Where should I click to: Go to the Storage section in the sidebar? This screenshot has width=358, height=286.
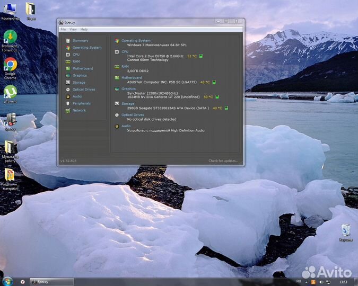[x=78, y=83]
